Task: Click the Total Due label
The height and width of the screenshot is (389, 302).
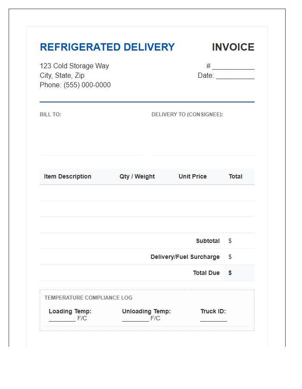Action: click(x=206, y=273)
